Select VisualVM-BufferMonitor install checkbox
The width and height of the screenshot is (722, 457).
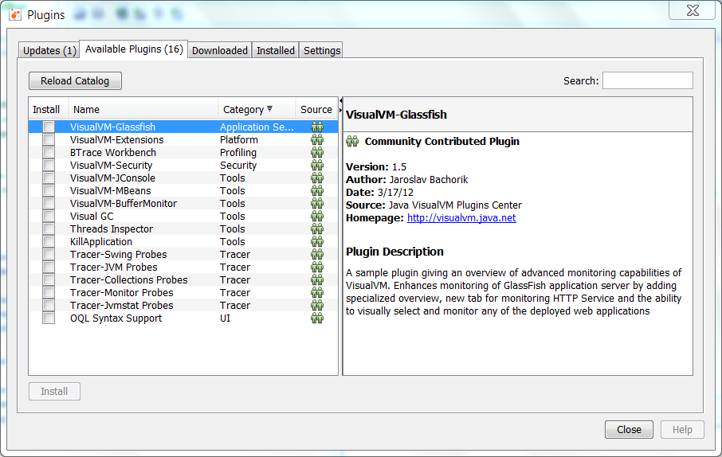tap(49, 203)
